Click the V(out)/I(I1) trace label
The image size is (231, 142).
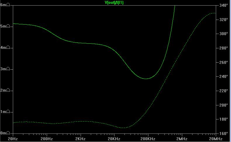click(x=114, y=3)
